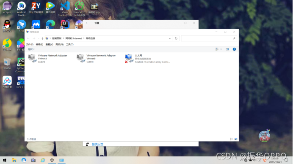The image size is (293, 164).
Task: Open Navicat 15 for MySQL shortcut
Action: coord(79,9)
